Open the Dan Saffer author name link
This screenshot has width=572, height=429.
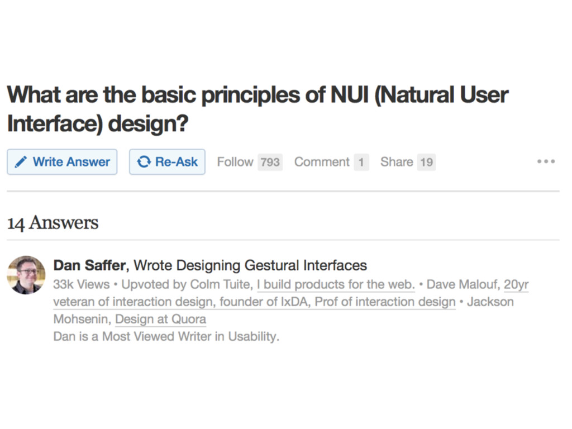pyautogui.click(x=89, y=265)
